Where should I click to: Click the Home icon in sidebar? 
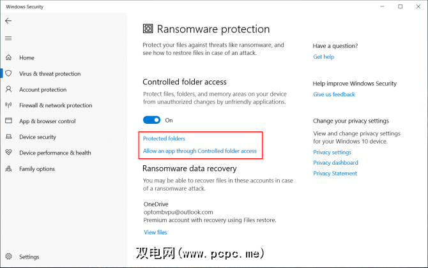coord(8,57)
